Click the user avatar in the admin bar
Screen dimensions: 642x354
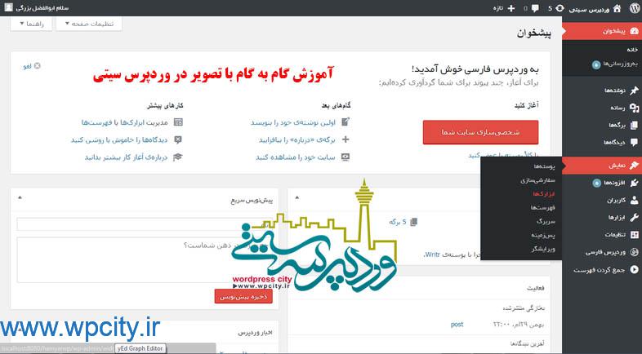click(8, 7)
